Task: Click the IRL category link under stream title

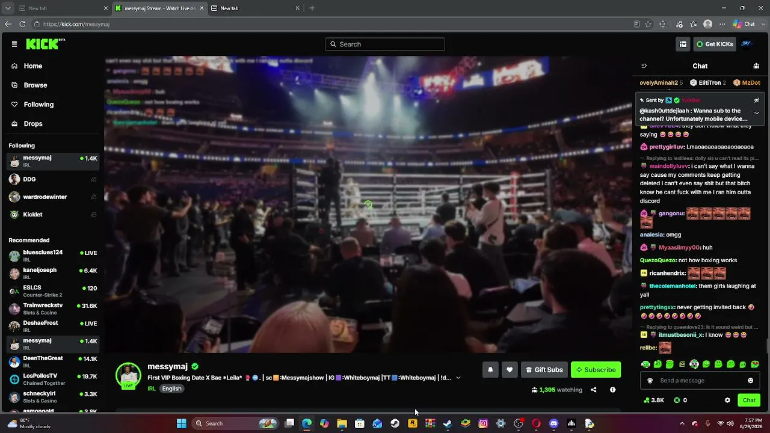Action: [152, 388]
